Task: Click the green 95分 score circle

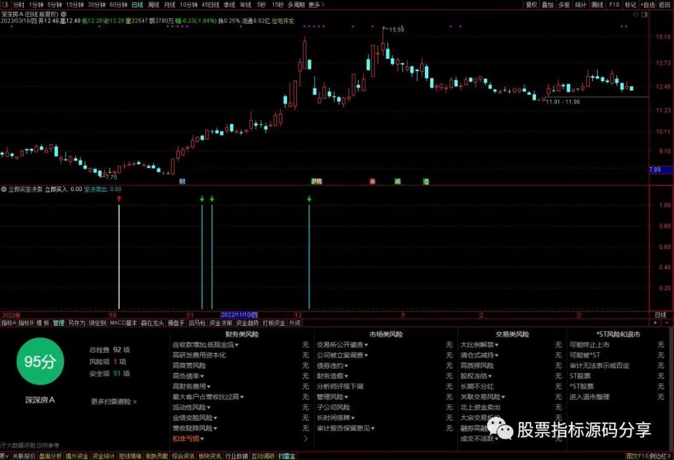Action: (40, 361)
